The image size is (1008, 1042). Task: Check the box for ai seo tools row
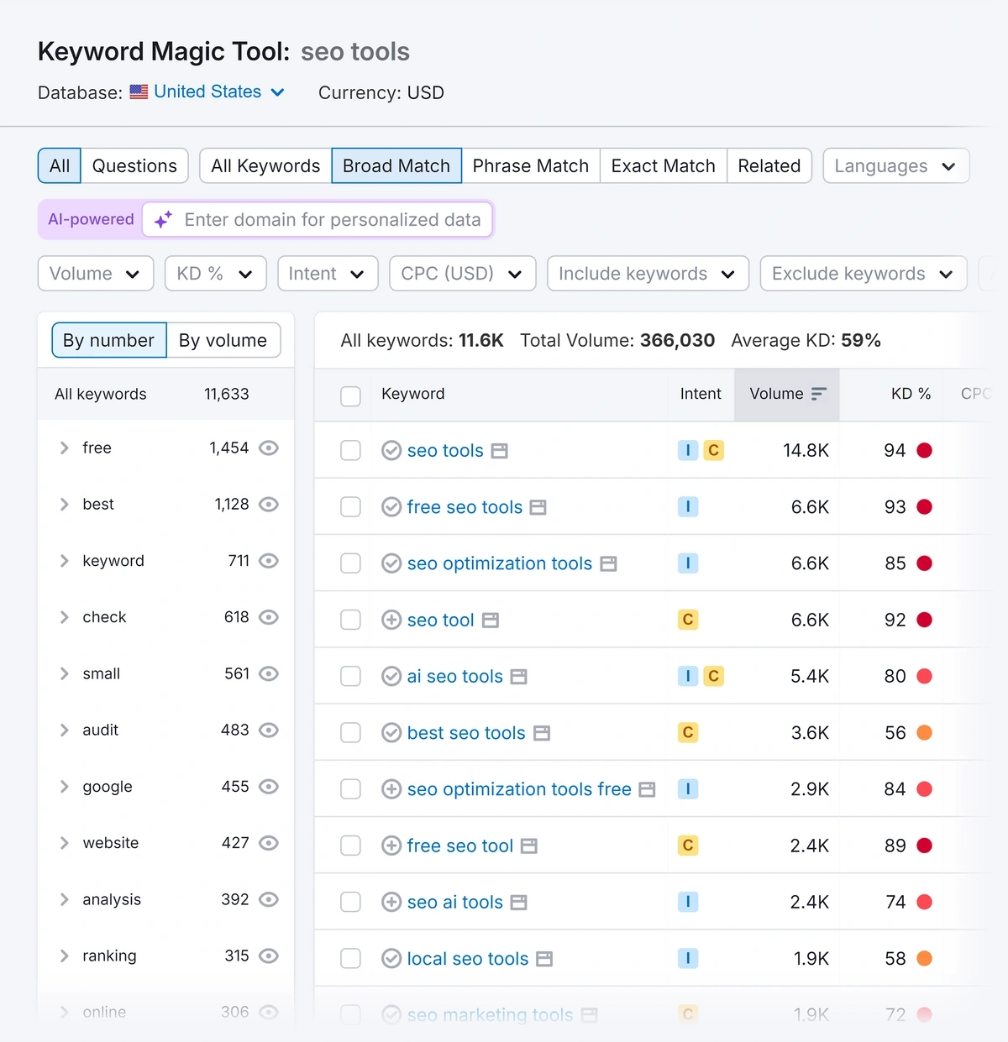[350, 677]
